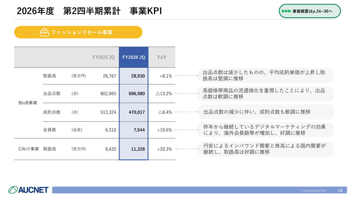
Task: Click the page number 14
Action: pyautogui.click(x=340, y=190)
